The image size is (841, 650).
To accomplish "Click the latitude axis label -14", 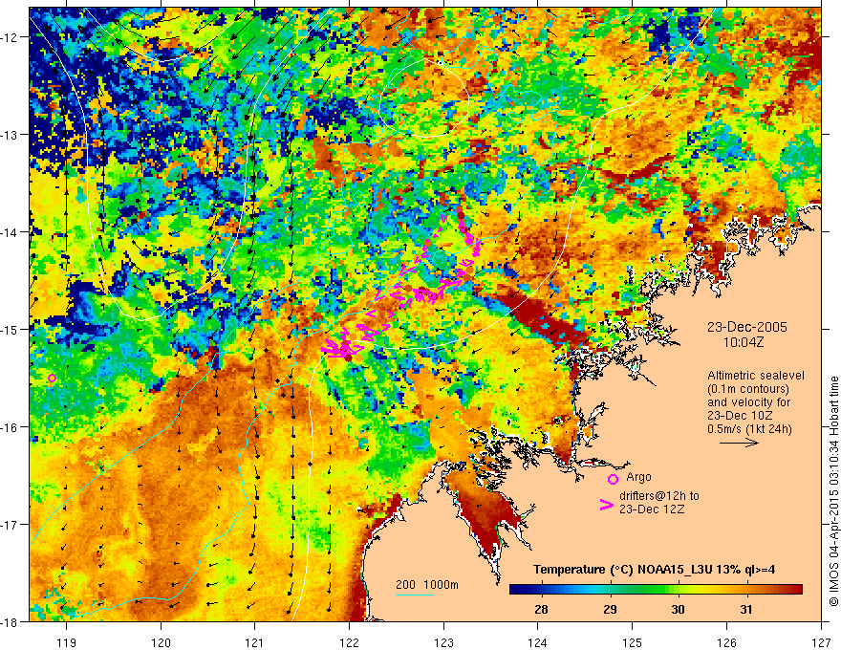I will coord(10,232).
